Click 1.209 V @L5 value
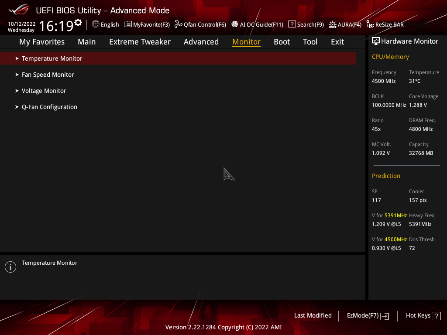This screenshot has width=447, height=335. [386, 224]
